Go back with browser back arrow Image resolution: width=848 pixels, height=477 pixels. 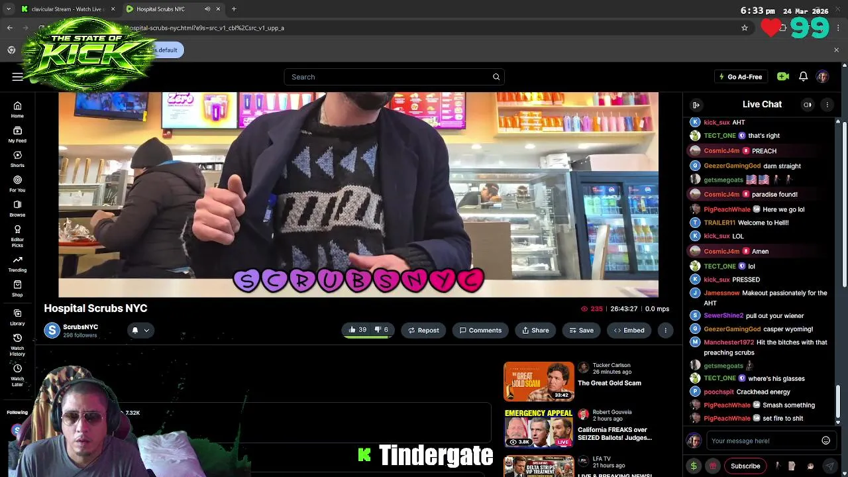(10, 28)
